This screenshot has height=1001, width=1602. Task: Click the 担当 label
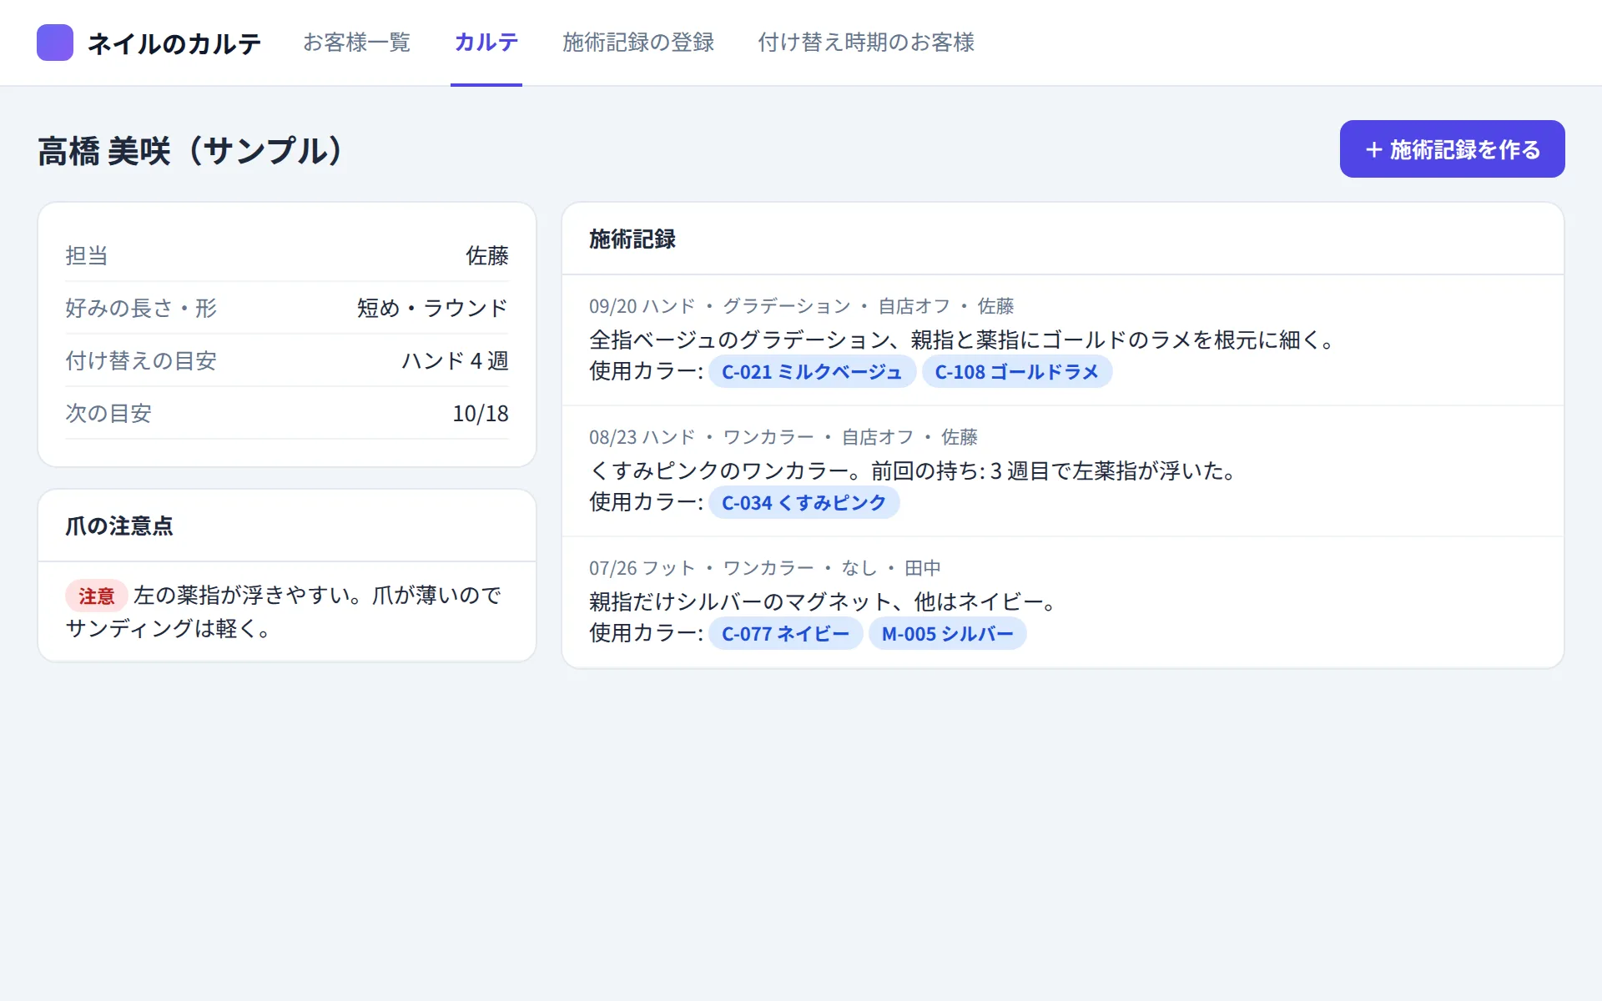(87, 255)
